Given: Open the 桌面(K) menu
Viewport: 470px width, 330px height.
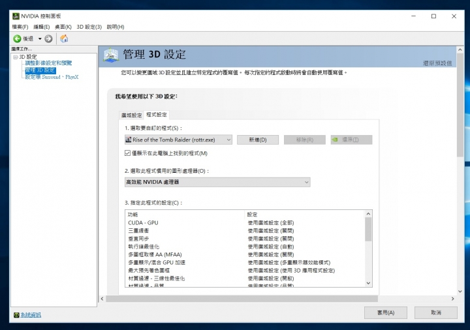Looking at the screenshot, I should pos(63,27).
